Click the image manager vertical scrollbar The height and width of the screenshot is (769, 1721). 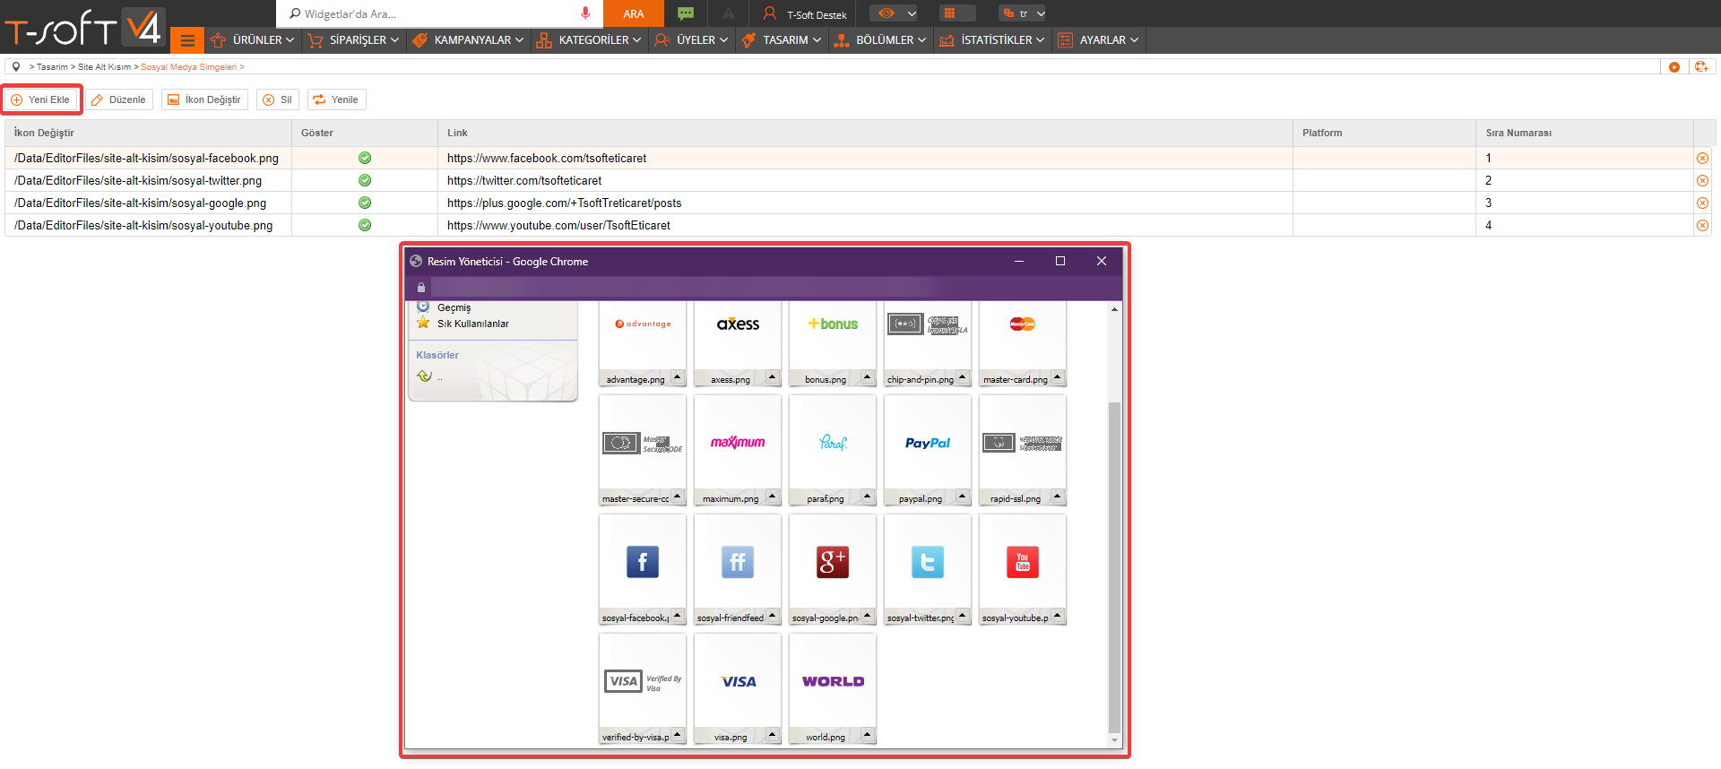(x=1114, y=568)
